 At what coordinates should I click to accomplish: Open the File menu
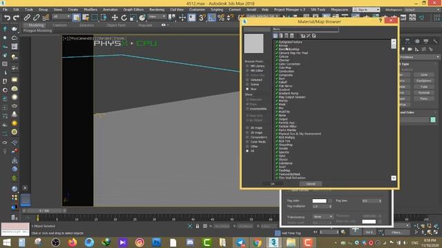pyautogui.click(x=5, y=10)
